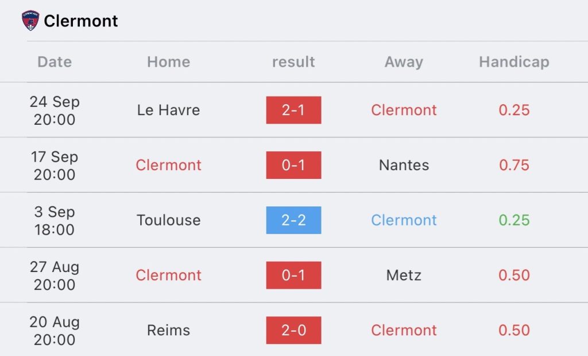Open the 0-1 score against Metz
This screenshot has height=356, width=588.
pyautogui.click(x=293, y=275)
